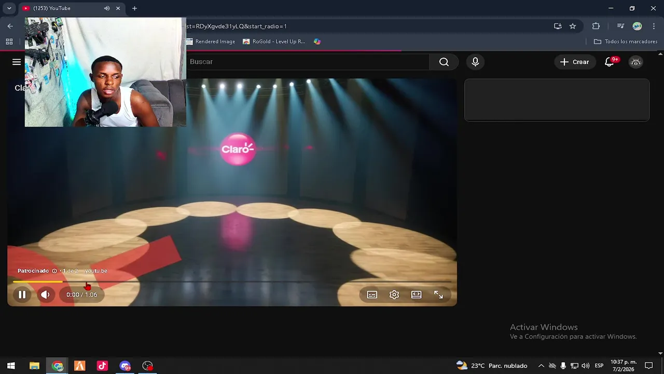
Task: Click the magnifier search button
Action: (444, 62)
